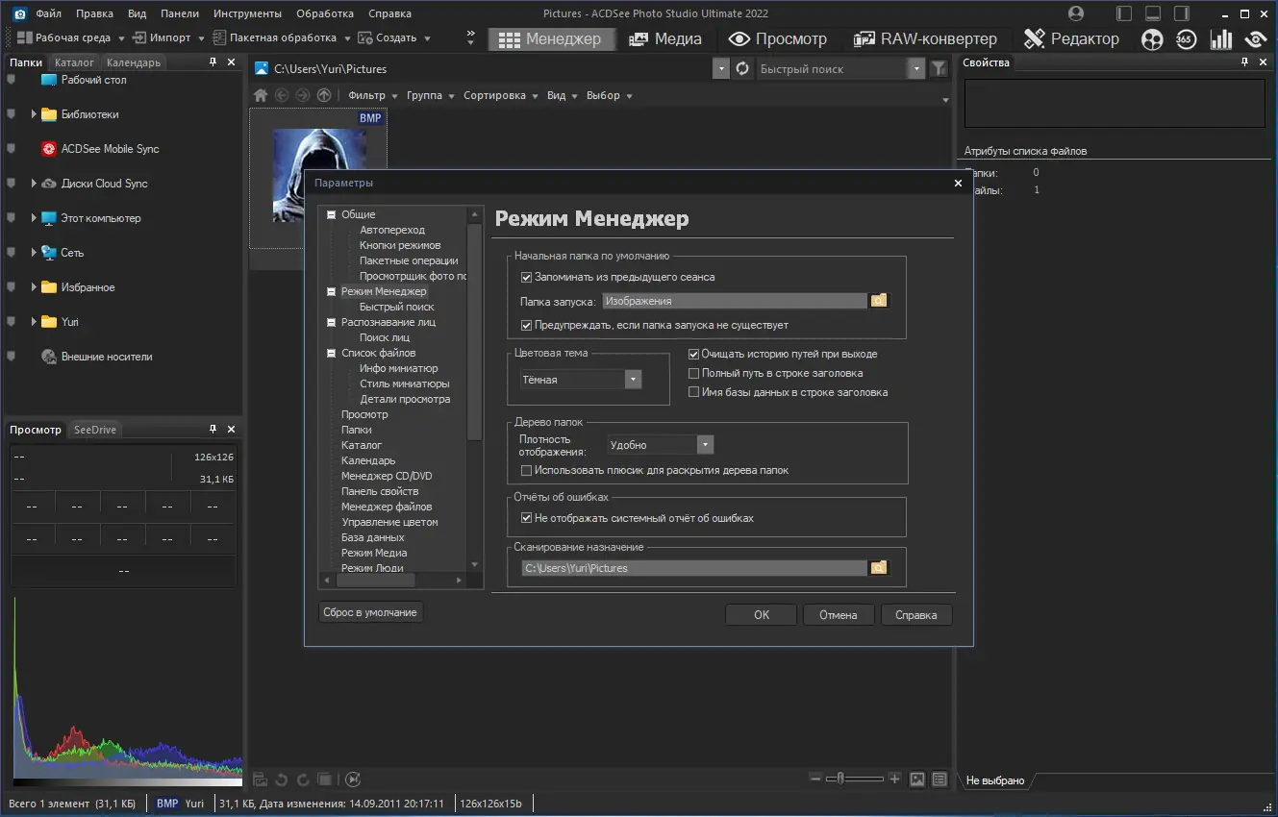The image size is (1278, 817).
Task: Refresh the folder path with the reload icon
Action: (x=741, y=68)
